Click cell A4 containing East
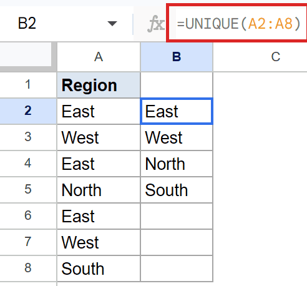Screen dimensions: 307x286 (99, 164)
